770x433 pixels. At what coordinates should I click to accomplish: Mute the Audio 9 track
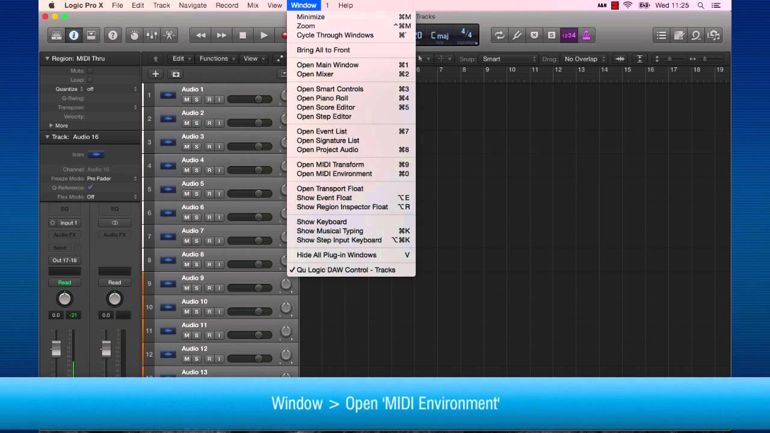pyautogui.click(x=186, y=288)
